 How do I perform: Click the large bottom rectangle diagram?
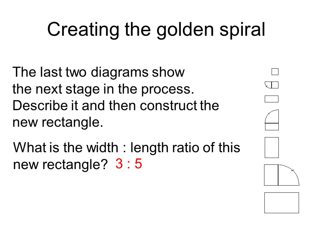pos(281,203)
